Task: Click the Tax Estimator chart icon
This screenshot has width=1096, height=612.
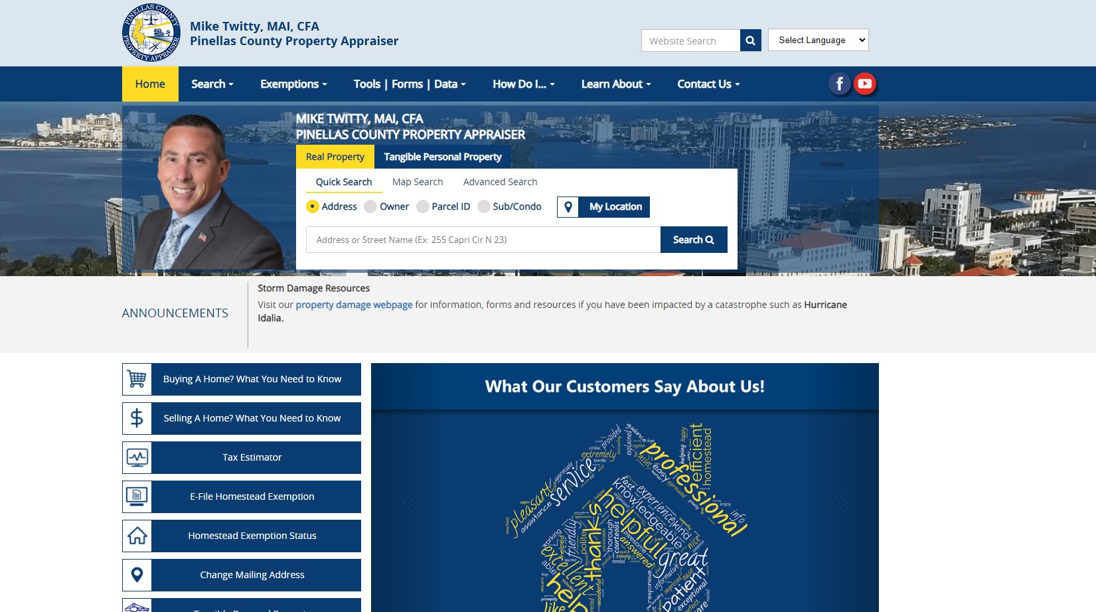Action: tap(137, 457)
